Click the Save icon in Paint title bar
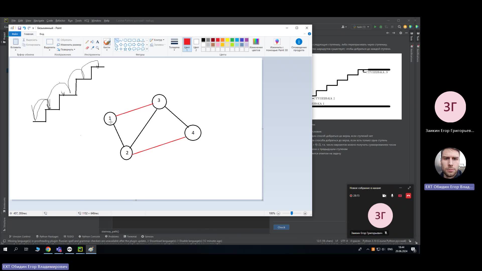482x271 pixels. tap(19, 28)
